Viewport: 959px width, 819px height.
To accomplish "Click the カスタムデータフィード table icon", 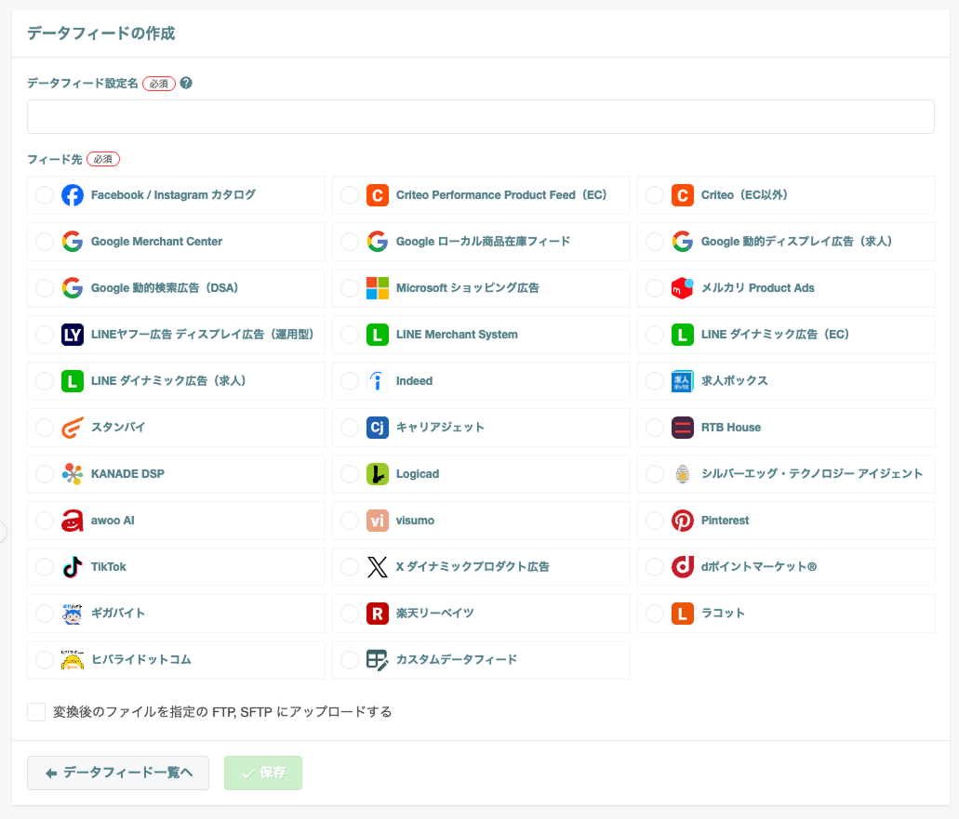I will [x=378, y=659].
